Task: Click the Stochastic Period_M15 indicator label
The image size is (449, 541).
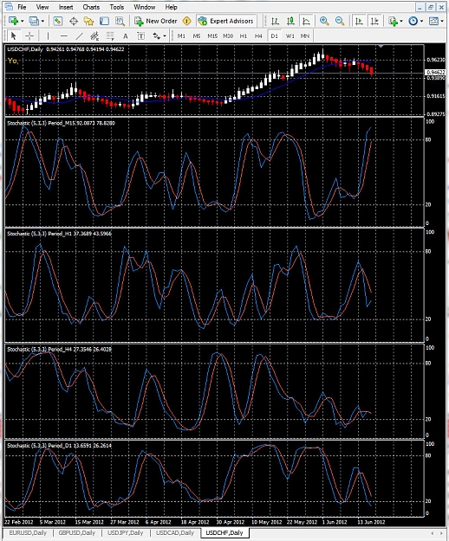Action: click(x=61, y=123)
